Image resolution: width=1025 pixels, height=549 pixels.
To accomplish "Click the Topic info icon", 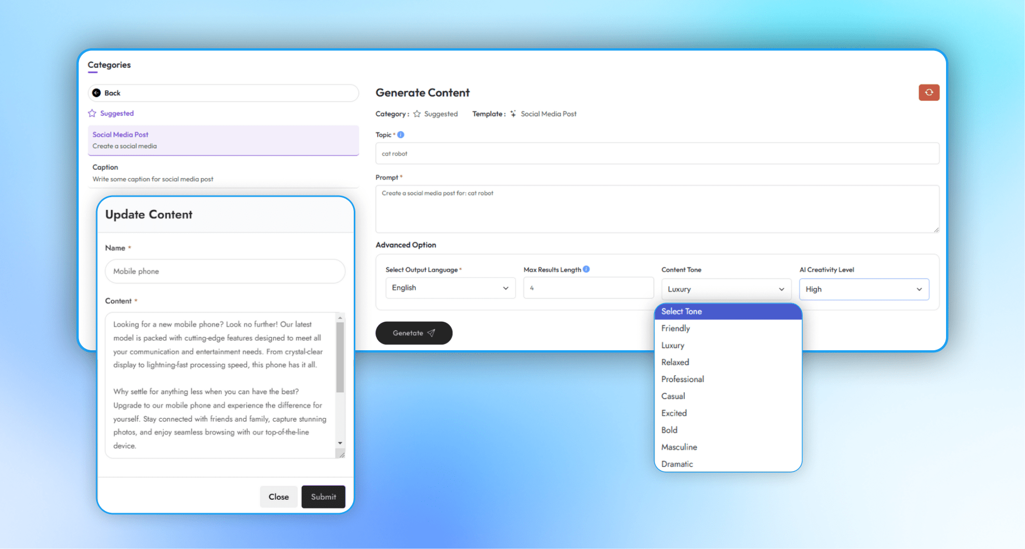I will (x=401, y=135).
